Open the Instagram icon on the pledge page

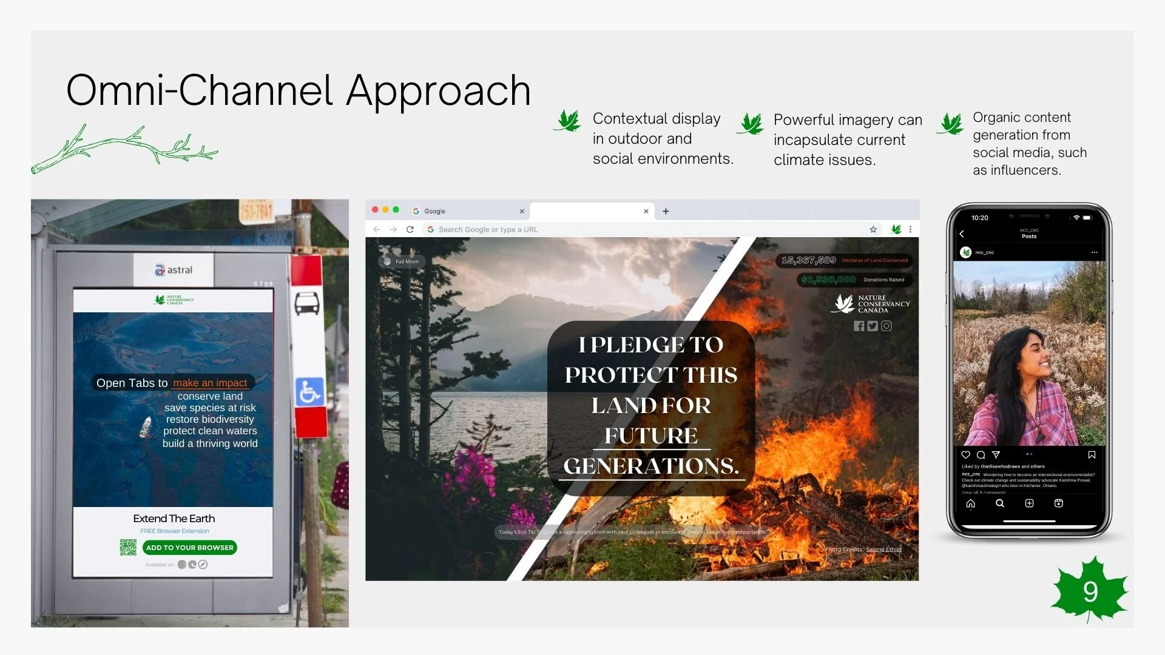pos(886,326)
